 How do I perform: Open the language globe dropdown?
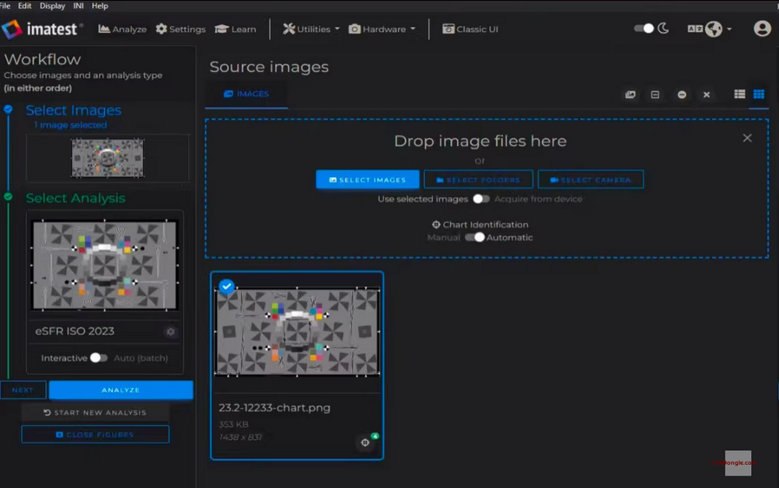[x=714, y=29]
